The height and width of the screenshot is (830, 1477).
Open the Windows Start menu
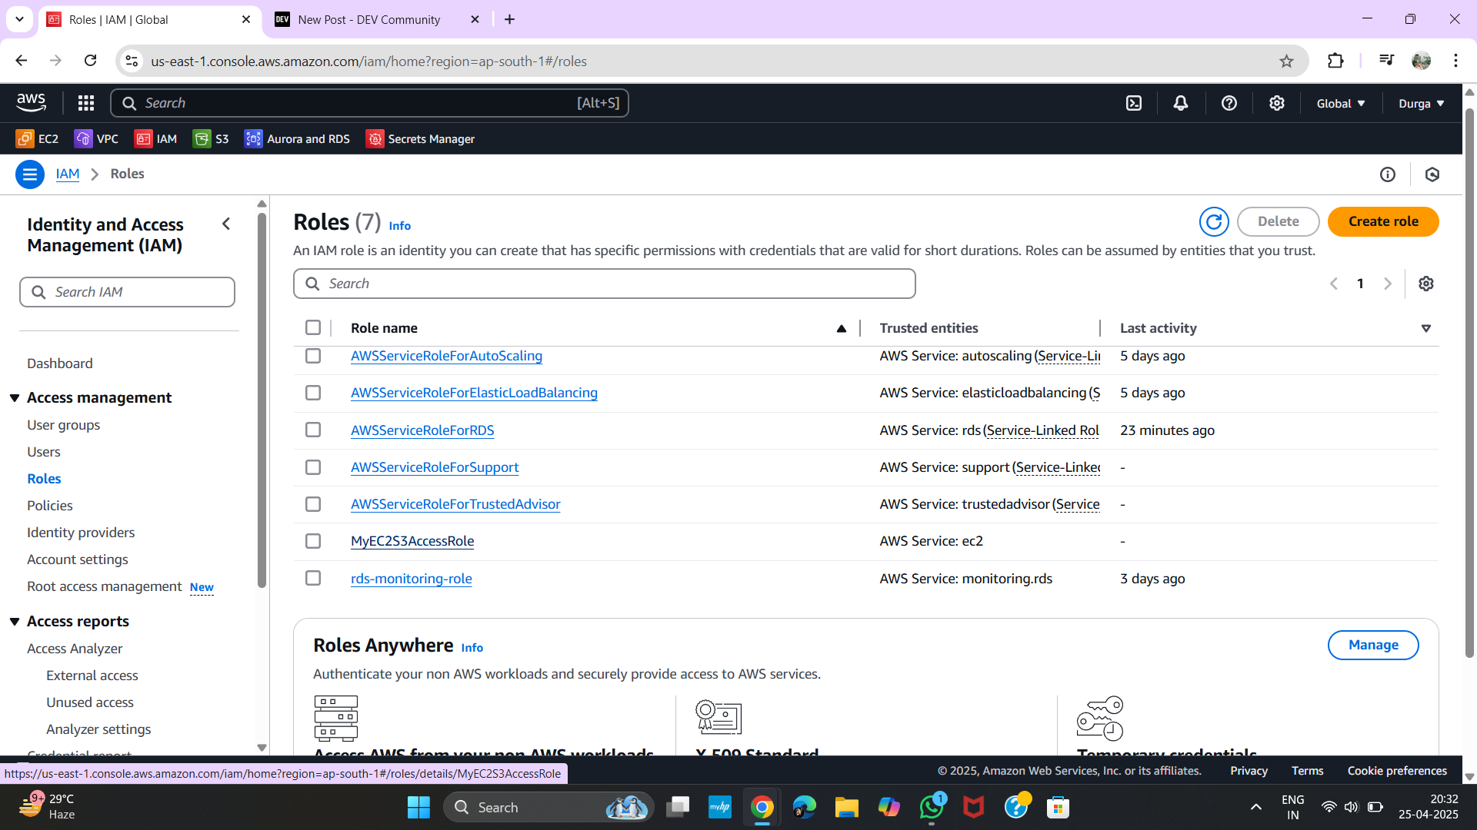418,807
